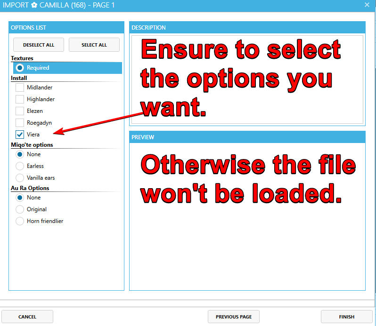Viewport: 376px width, 326px height.
Task: Select Vanilla ears radio button
Action: click(x=20, y=178)
